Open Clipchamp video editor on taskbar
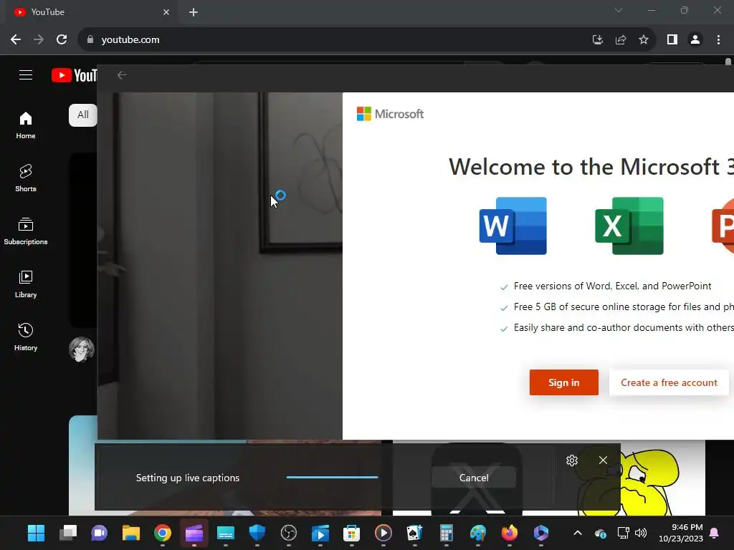734x550 pixels. (194, 533)
